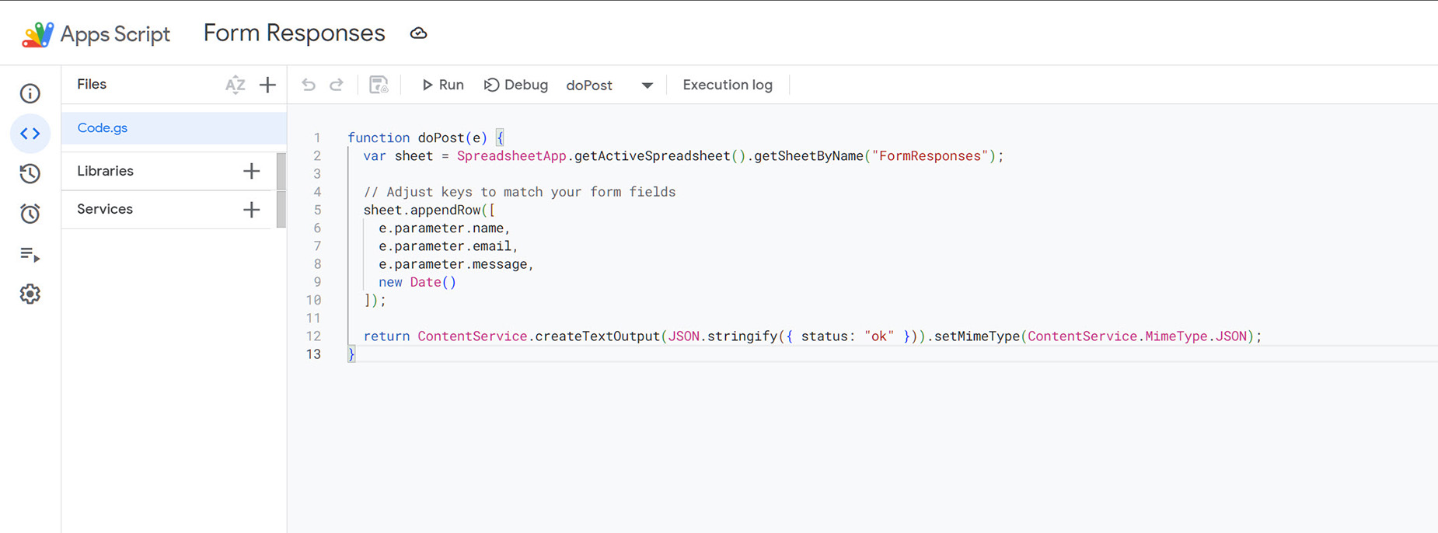The image size is (1438, 533).
Task: Click line number 13 in gutter
Action: coord(313,354)
